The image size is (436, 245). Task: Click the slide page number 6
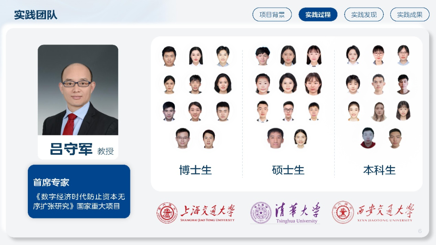click(x=420, y=231)
